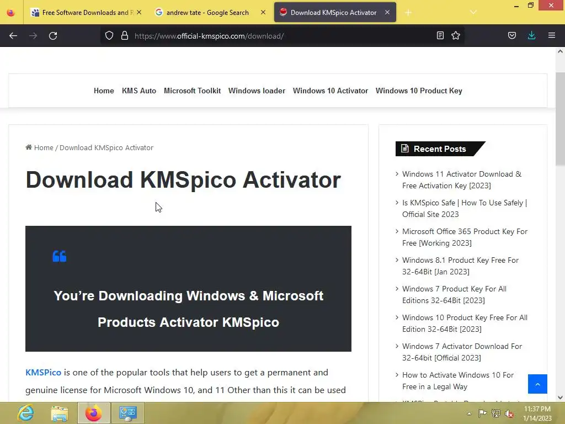Click the muted volume tray icon
The width and height of the screenshot is (565, 424).
509,414
